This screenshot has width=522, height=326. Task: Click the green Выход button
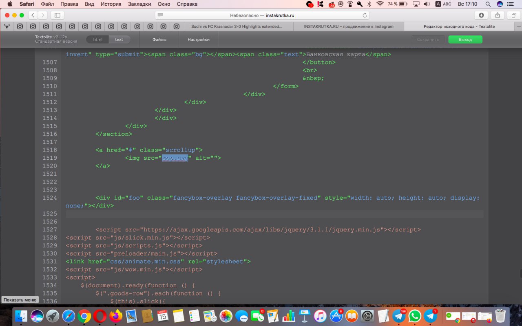(465, 40)
